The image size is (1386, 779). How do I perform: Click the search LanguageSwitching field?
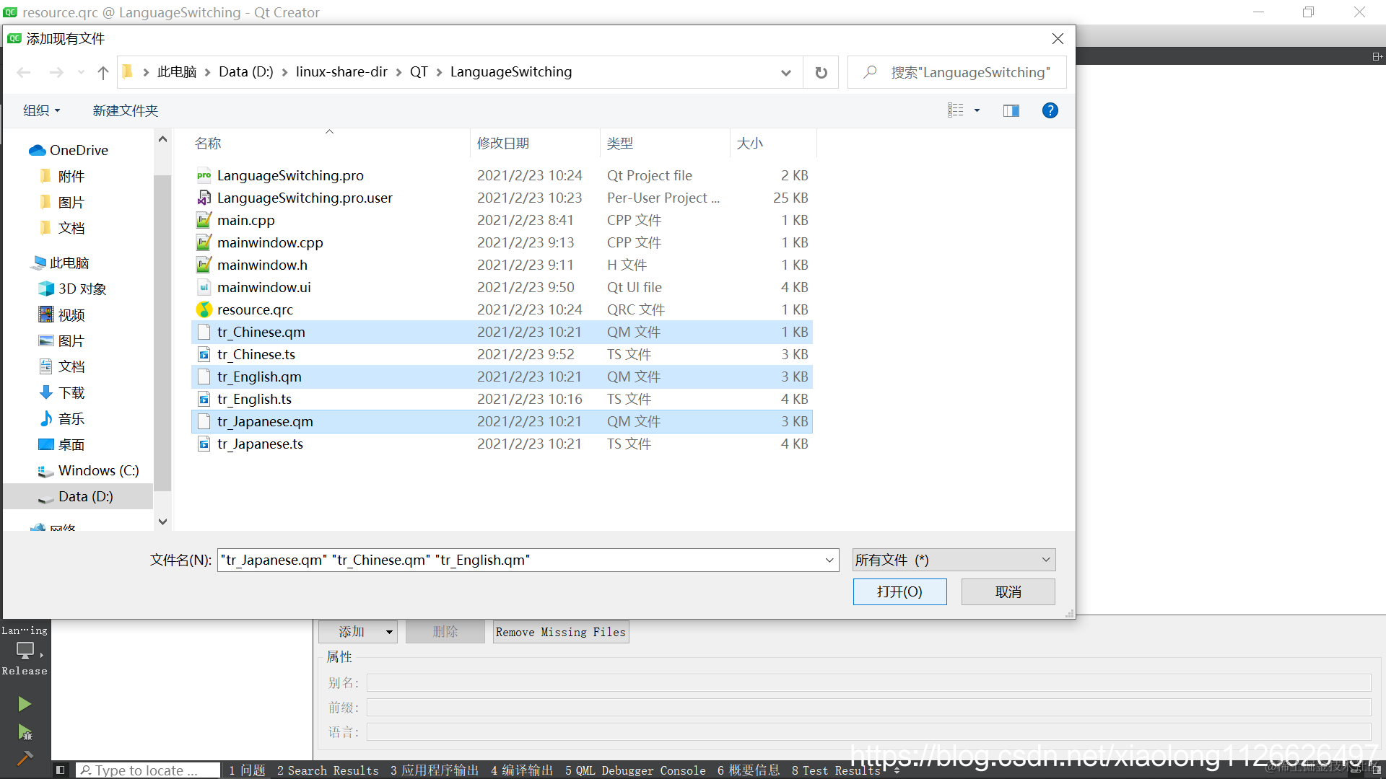pos(956,72)
